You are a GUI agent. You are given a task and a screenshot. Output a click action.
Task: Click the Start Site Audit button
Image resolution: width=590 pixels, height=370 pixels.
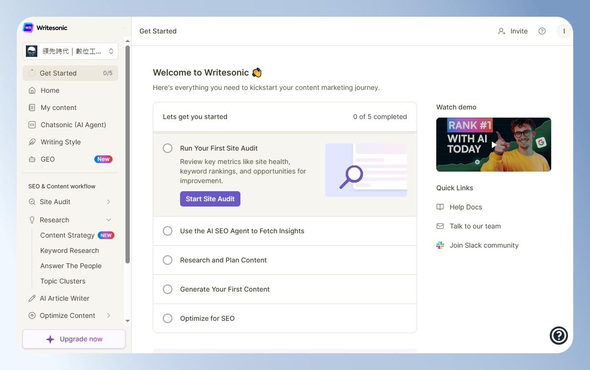point(210,199)
